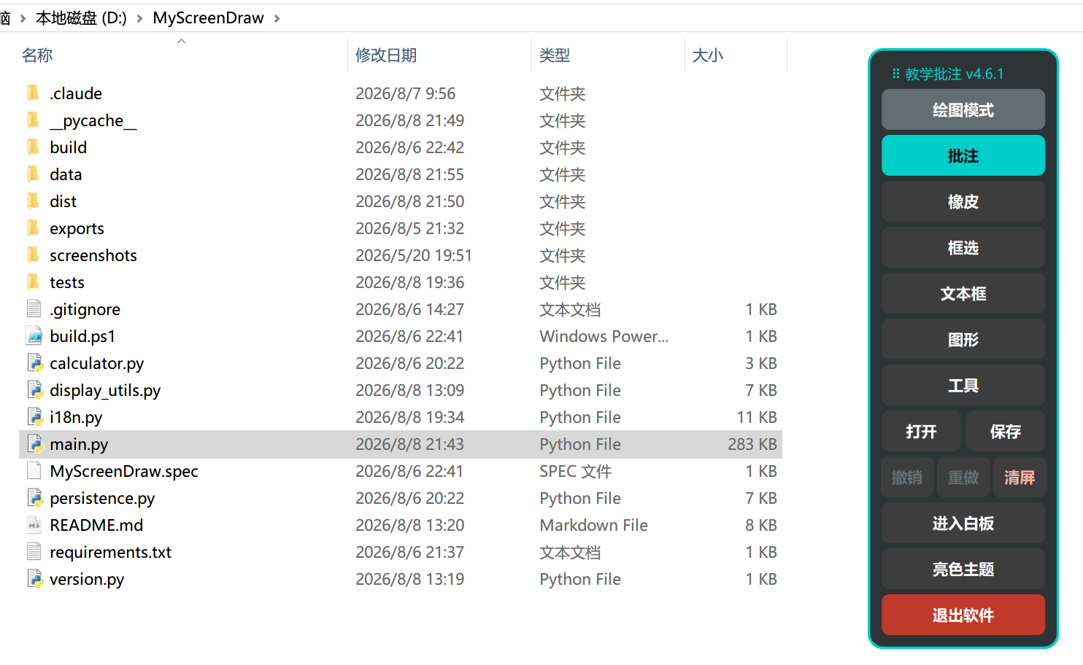This screenshot has height=665, width=1083.
Task: Select the screenshots folder name
Action: click(x=93, y=255)
